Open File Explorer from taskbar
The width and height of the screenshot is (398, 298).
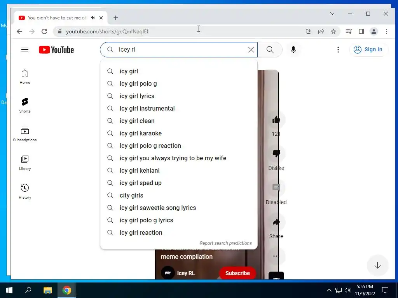(47, 290)
